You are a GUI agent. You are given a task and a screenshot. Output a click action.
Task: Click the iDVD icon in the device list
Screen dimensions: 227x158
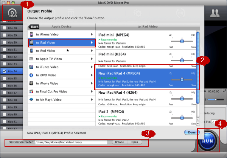point(31,75)
